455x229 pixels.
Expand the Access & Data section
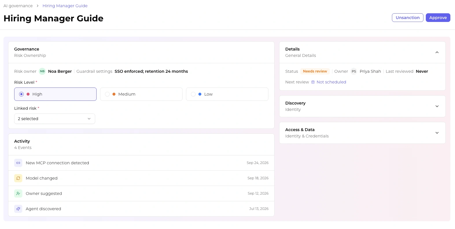(x=437, y=133)
